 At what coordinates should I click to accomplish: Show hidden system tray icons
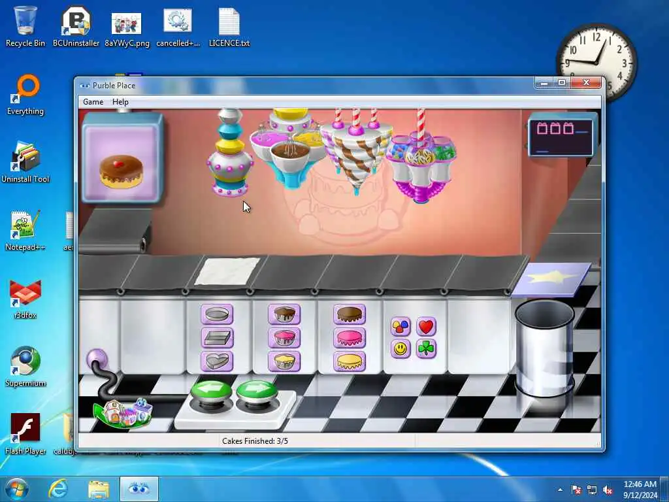click(560, 490)
